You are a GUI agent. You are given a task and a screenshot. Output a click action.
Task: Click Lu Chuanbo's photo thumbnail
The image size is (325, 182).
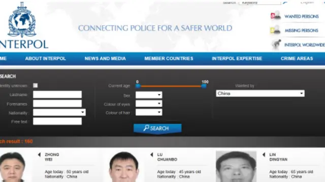(124, 167)
